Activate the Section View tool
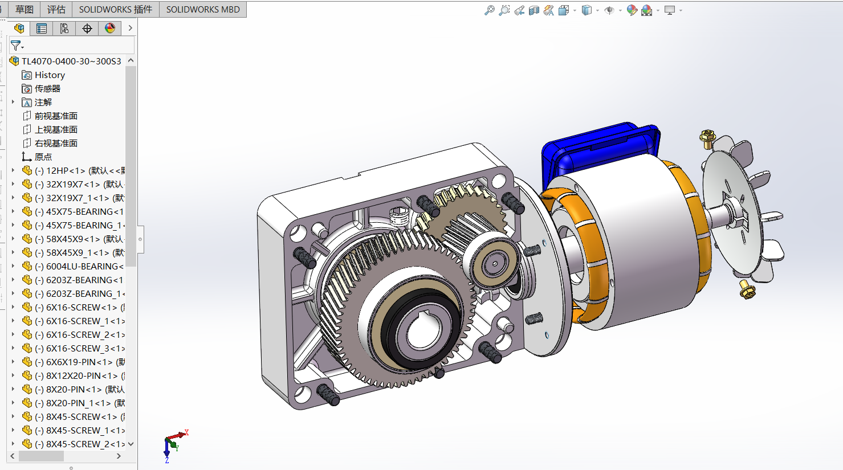The height and width of the screenshot is (470, 843). pos(534,10)
